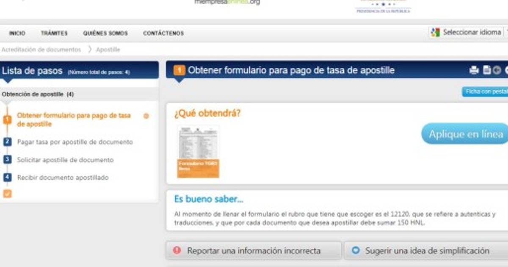The image size is (508, 267).
Task: Click the orange checkmark box below steps
Action: point(7,193)
